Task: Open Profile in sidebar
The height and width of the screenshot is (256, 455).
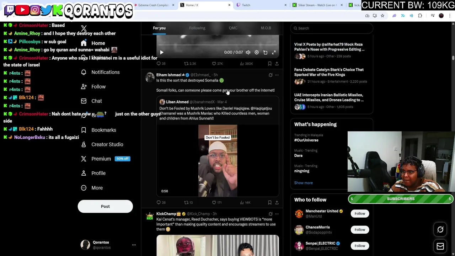Action: (93, 173)
